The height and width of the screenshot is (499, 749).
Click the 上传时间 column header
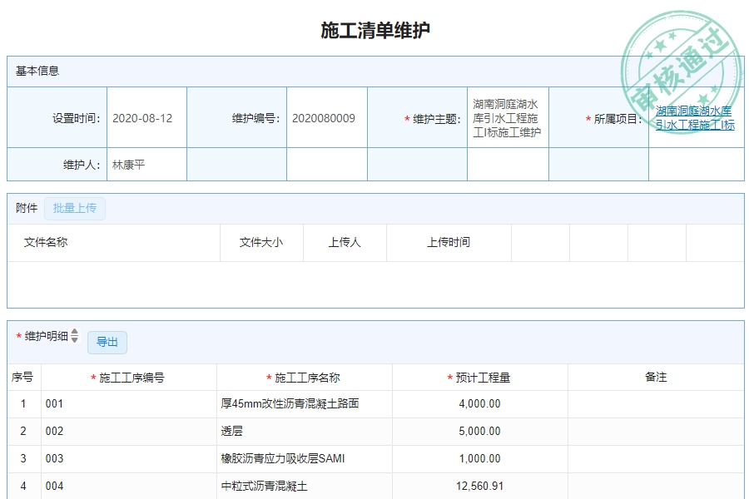point(447,242)
